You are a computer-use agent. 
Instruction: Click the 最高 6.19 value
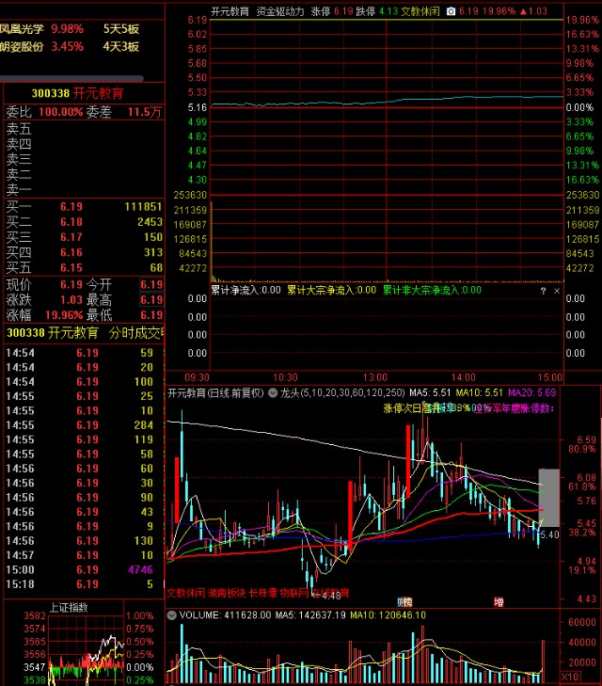[x=151, y=299]
